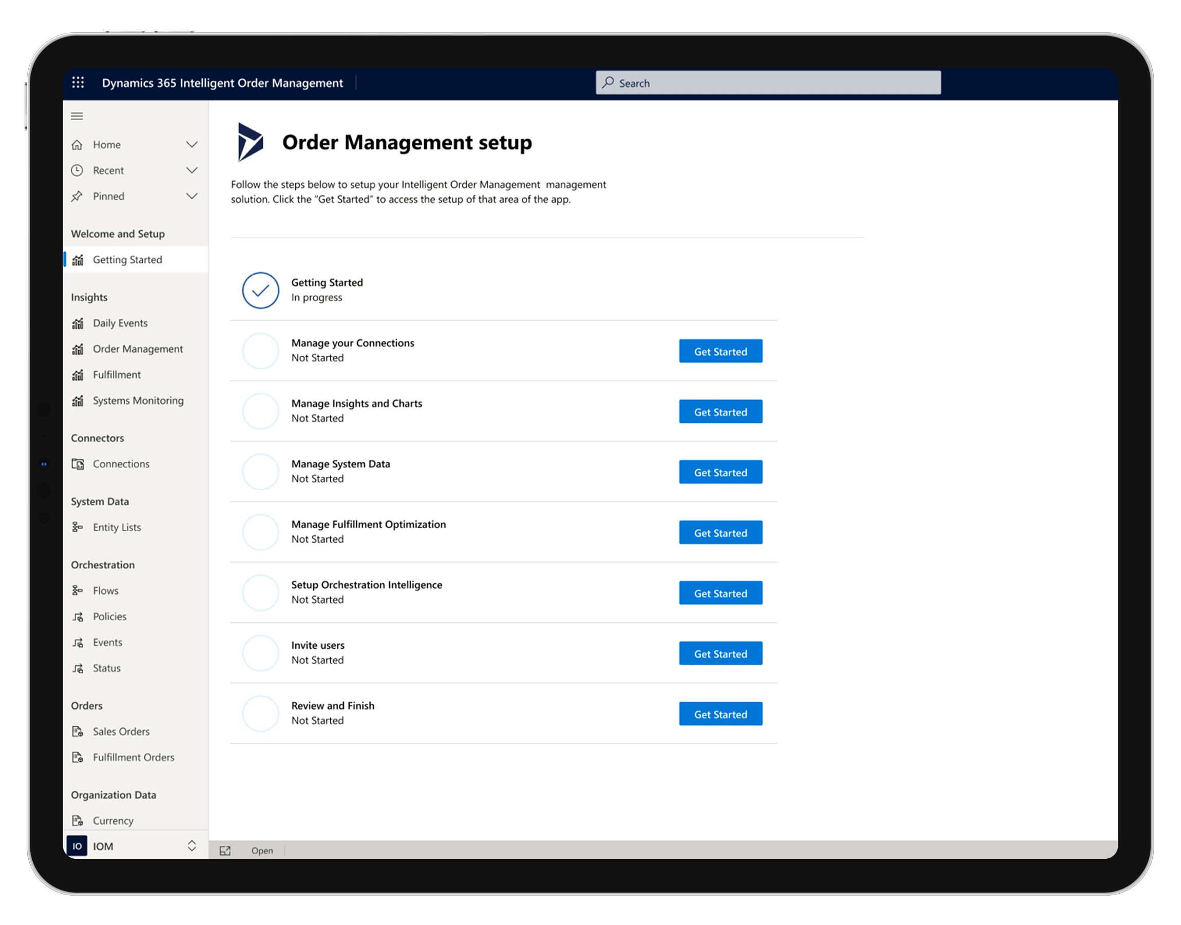Click the Sales Orders document icon

78,731
